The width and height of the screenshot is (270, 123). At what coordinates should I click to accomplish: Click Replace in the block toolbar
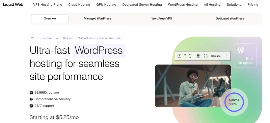216,56
